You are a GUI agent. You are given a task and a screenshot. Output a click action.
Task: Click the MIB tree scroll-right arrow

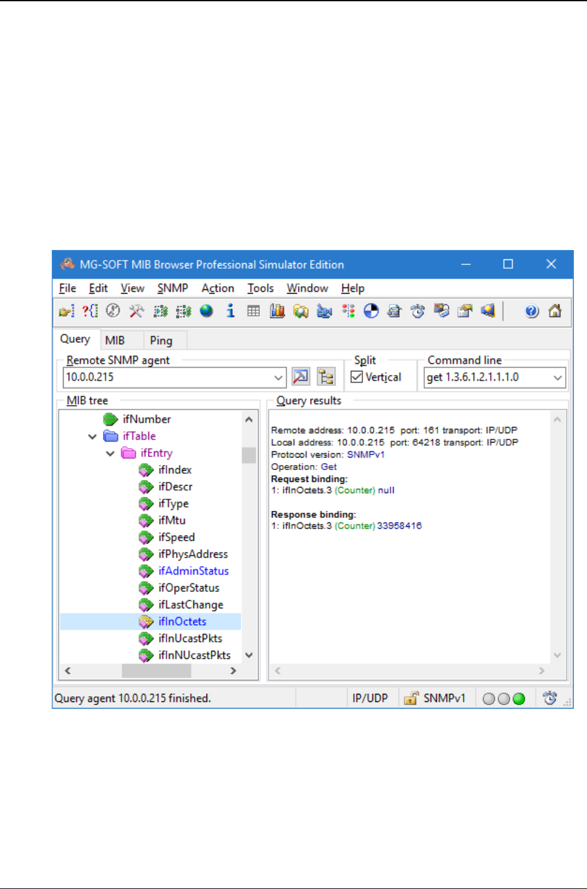pyautogui.click(x=233, y=671)
